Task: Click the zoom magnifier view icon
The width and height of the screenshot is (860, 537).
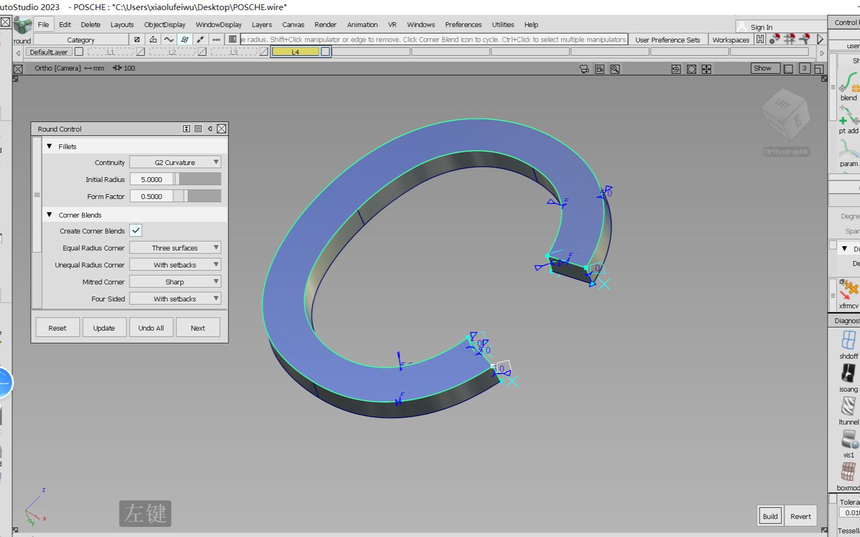Action: (615, 69)
